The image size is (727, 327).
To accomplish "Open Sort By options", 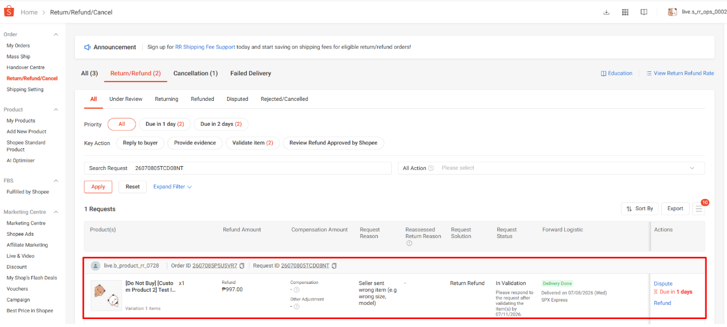I will click(x=639, y=209).
